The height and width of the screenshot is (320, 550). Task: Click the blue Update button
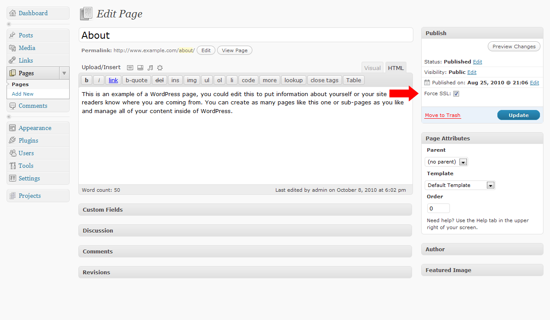[x=518, y=115]
